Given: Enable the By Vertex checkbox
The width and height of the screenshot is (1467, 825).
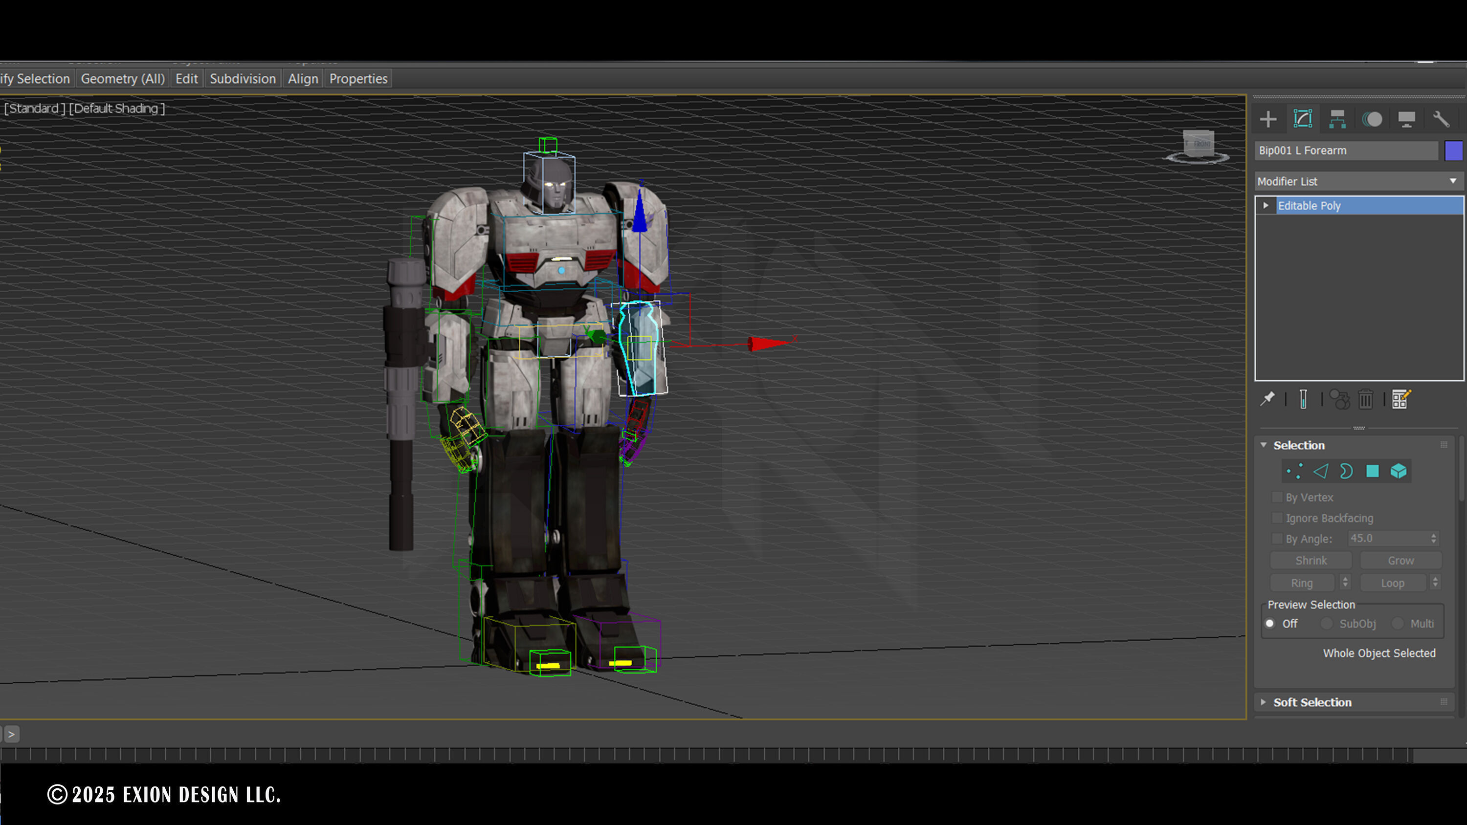Looking at the screenshot, I should [1277, 497].
